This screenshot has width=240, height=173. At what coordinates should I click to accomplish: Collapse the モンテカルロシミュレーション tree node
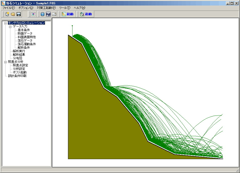click(x=6, y=23)
